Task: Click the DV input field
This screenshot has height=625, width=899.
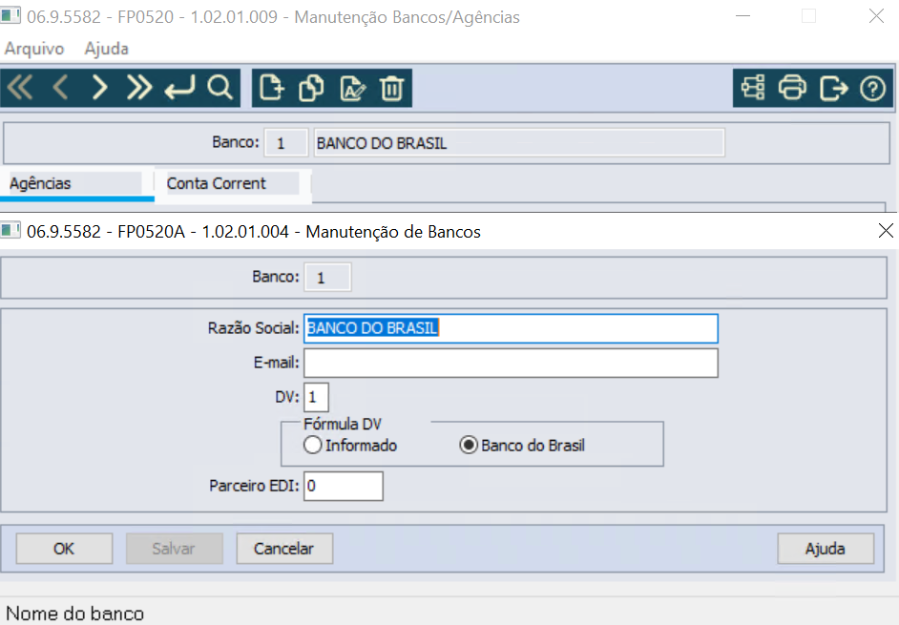Action: pyautogui.click(x=316, y=397)
